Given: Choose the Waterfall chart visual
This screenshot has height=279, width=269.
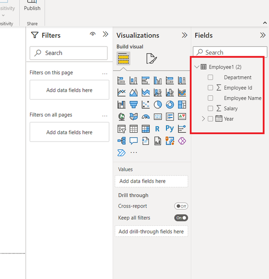Looking at the screenshot, I should tap(121, 105).
